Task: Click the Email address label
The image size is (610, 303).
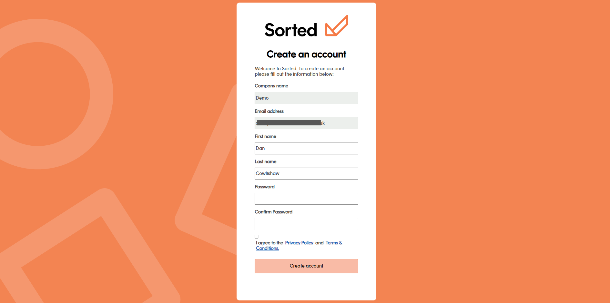Action: 269,111
